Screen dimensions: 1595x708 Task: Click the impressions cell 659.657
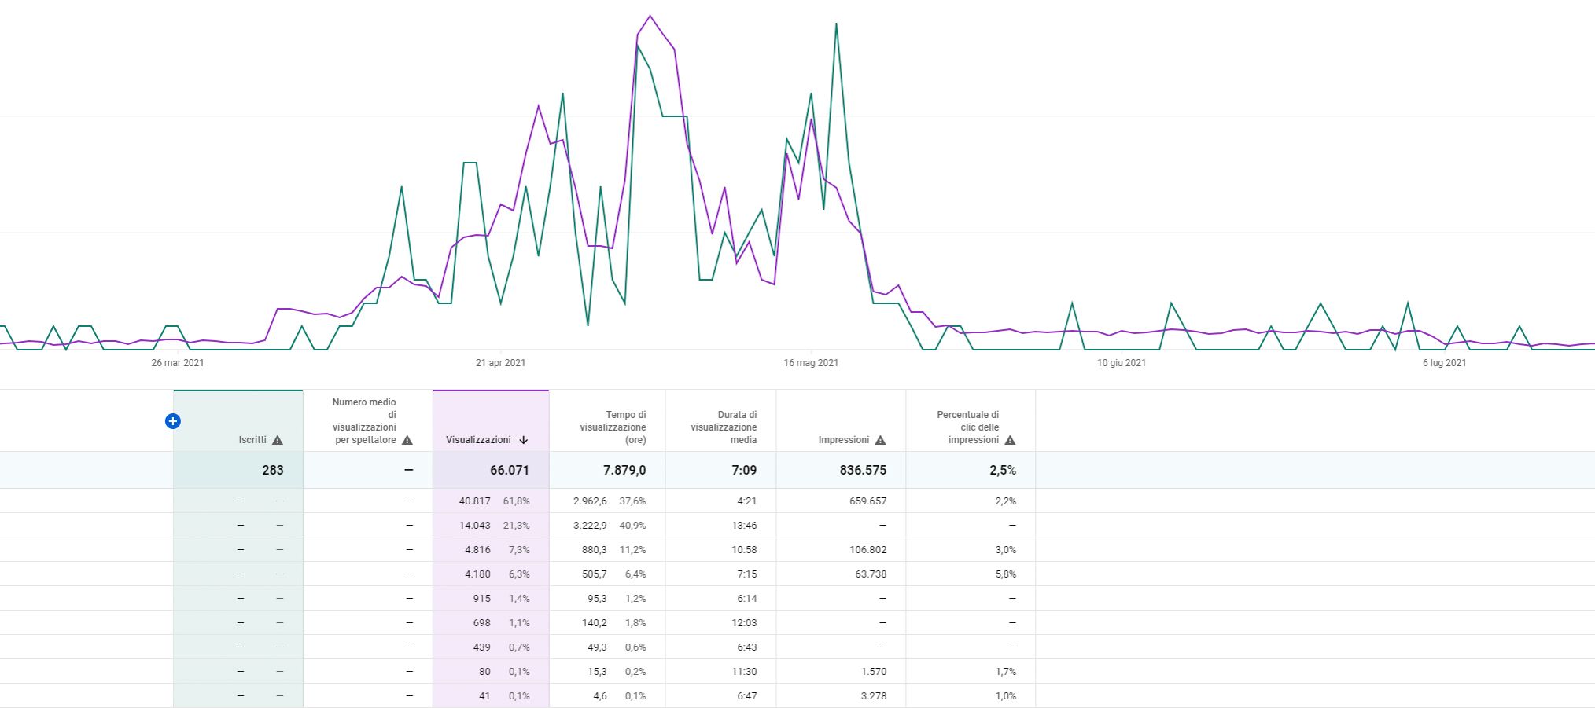[x=868, y=501]
